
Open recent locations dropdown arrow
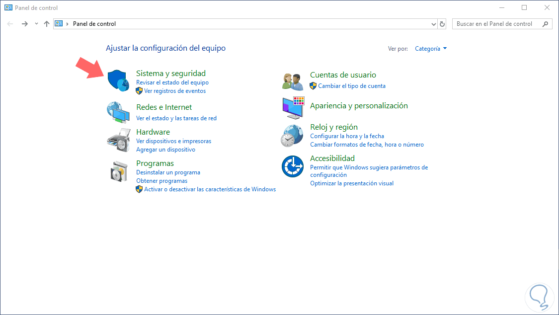pos(36,24)
